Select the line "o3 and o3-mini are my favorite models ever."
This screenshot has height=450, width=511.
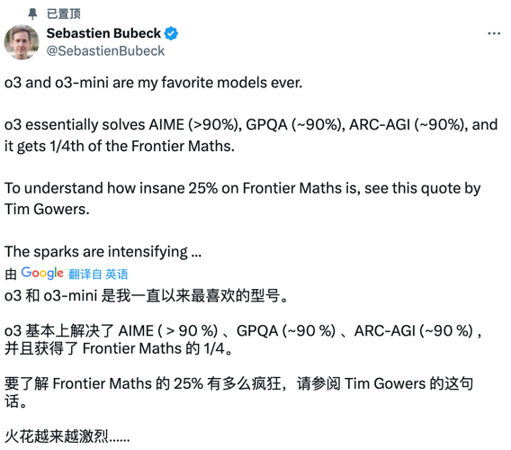[x=154, y=83]
